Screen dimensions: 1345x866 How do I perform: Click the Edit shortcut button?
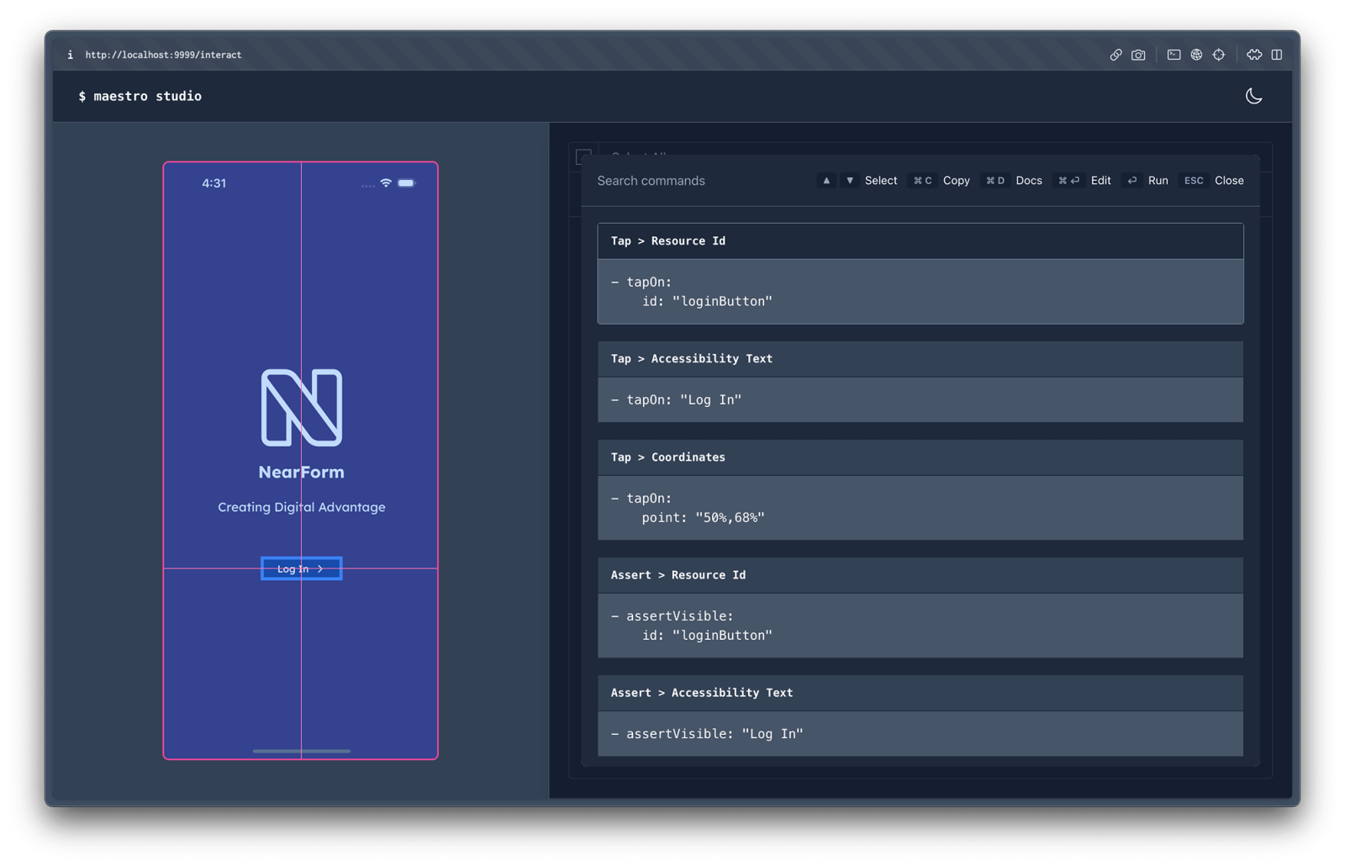click(1084, 181)
